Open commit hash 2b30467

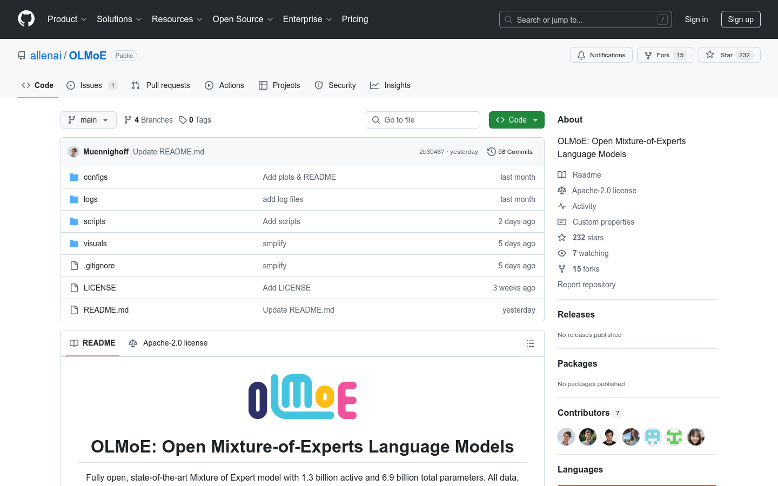tap(432, 152)
